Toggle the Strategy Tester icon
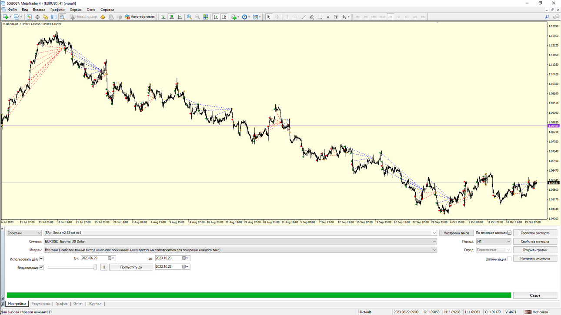This screenshot has height=315, width=561. pyautogui.click(x=62, y=17)
